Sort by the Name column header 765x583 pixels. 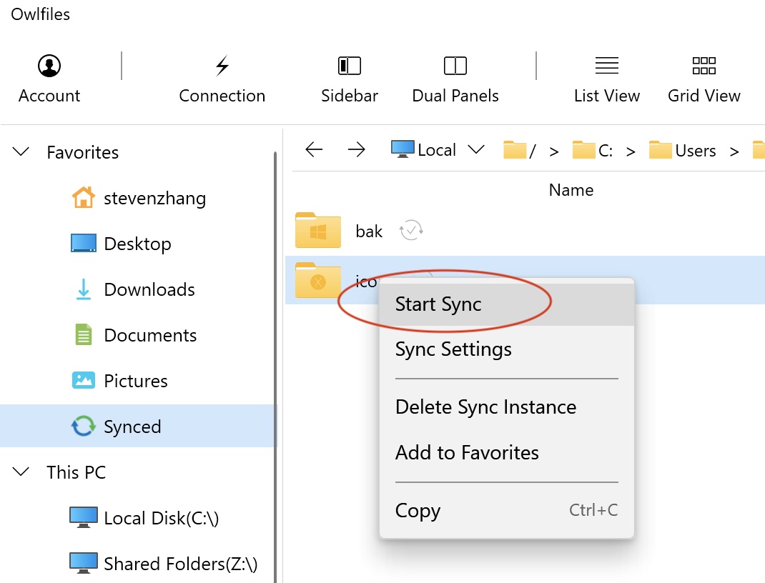click(x=571, y=189)
